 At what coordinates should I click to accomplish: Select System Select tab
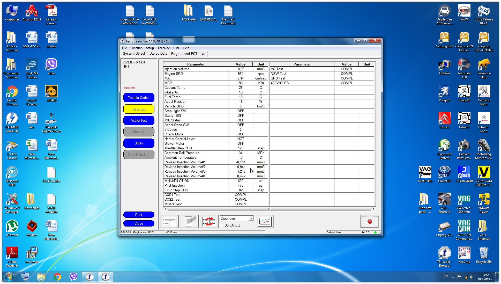(x=134, y=54)
